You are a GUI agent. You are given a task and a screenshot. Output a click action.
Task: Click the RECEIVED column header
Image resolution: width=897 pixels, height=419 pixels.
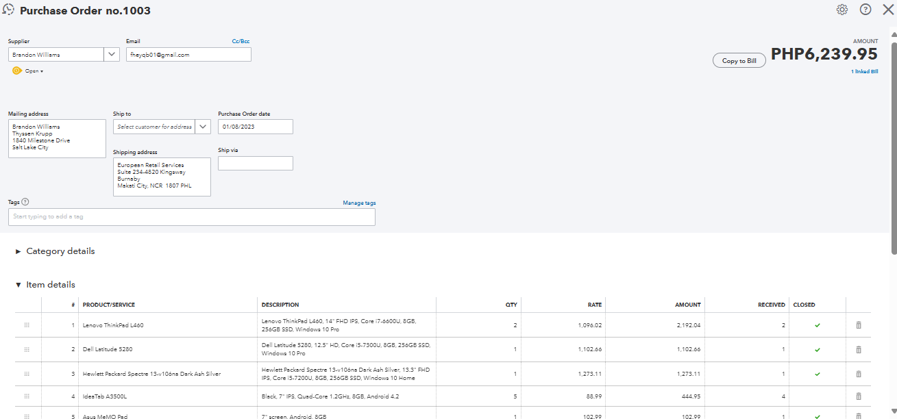772,305
